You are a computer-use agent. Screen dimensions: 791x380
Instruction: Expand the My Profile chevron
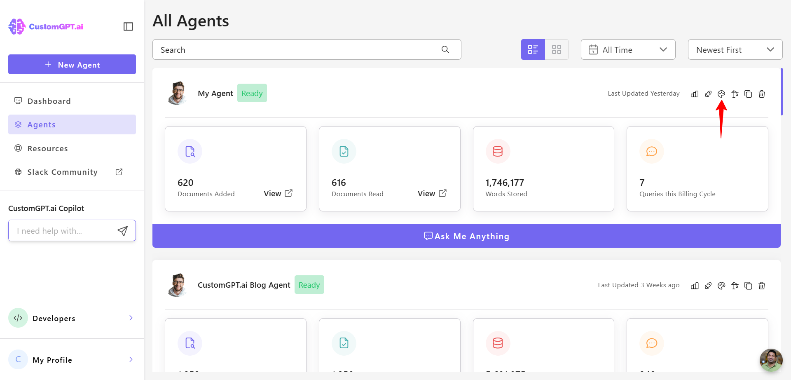pyautogui.click(x=131, y=359)
